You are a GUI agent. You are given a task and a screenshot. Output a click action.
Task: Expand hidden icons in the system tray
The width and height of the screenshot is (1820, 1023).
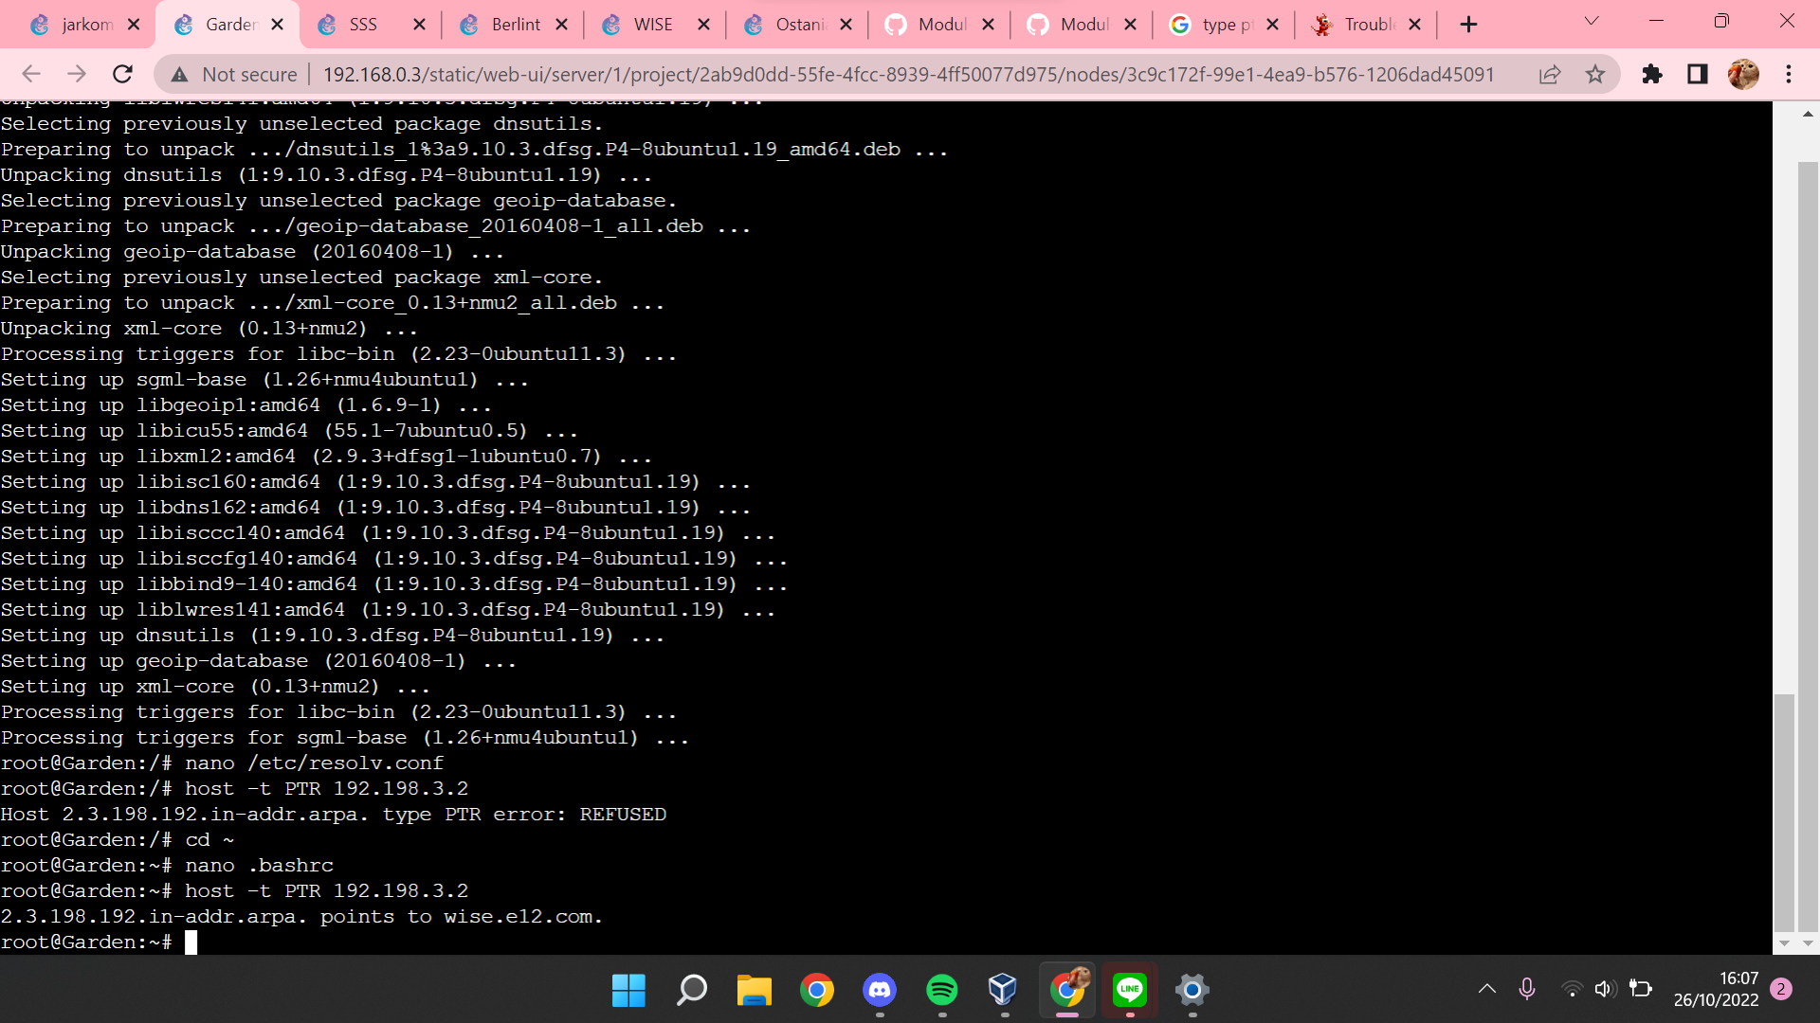1487,989
